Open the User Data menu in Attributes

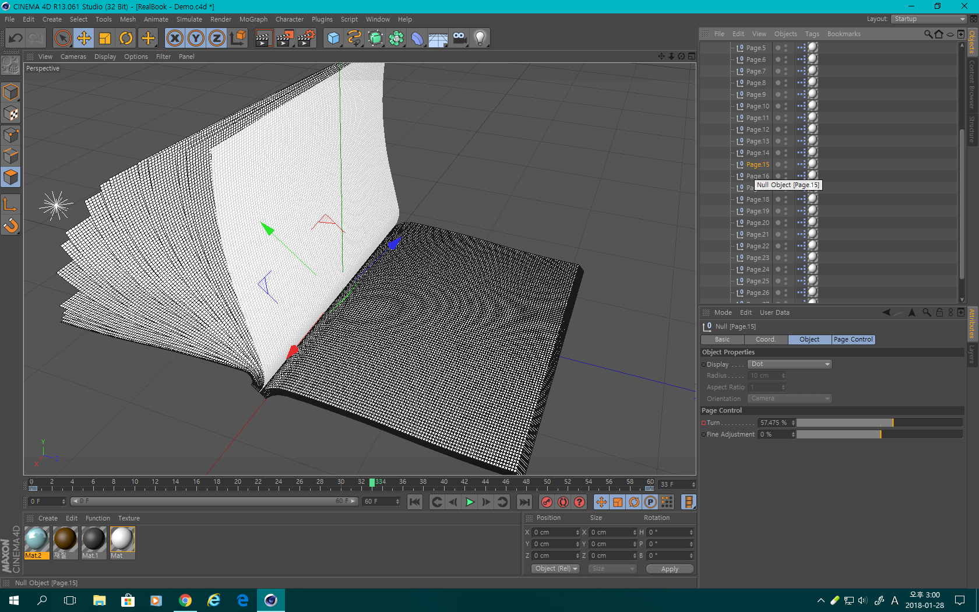coord(774,312)
